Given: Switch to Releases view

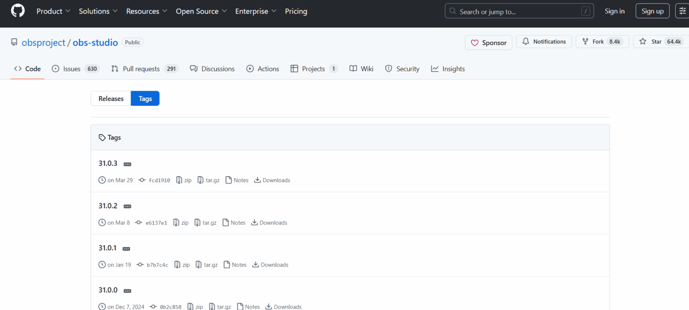Looking at the screenshot, I should [111, 99].
